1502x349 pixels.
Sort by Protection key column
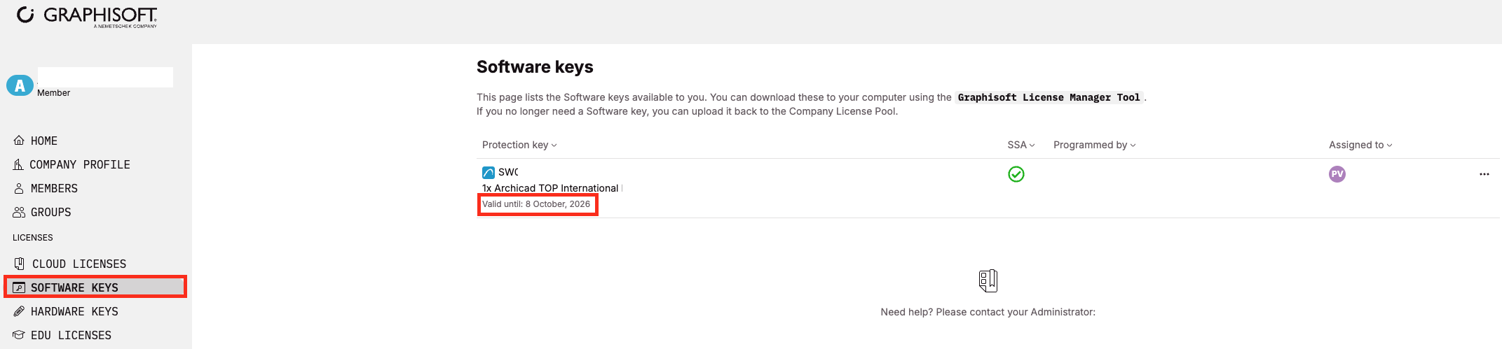(x=519, y=145)
